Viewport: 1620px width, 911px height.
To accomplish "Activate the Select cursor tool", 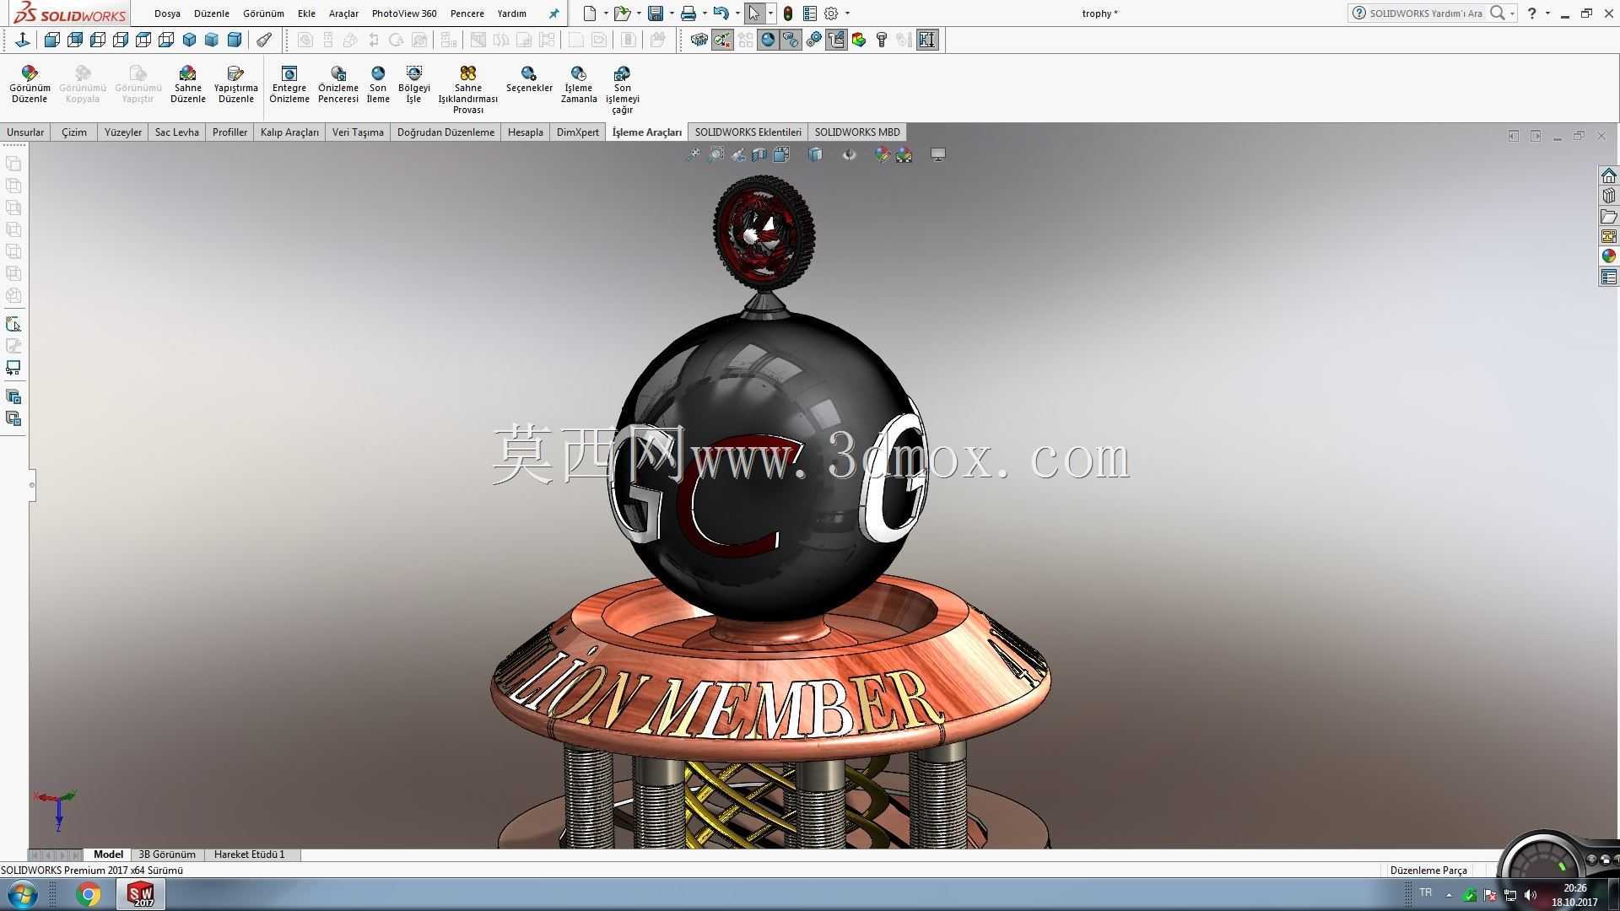I will (x=755, y=13).
